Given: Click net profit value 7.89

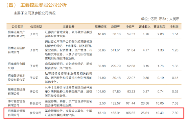Looking at the screenshot, I should click(x=175, y=113).
